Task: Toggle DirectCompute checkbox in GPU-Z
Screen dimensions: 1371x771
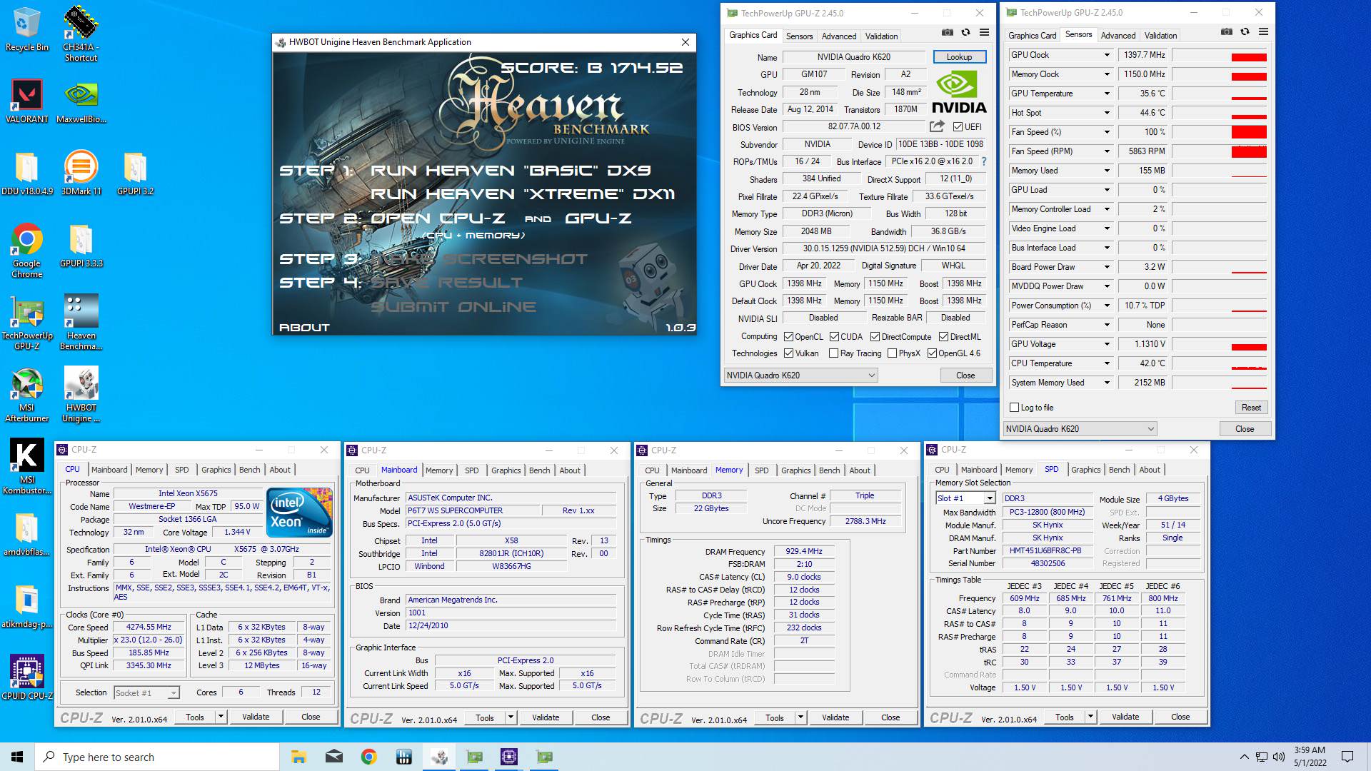Action: pyautogui.click(x=875, y=337)
